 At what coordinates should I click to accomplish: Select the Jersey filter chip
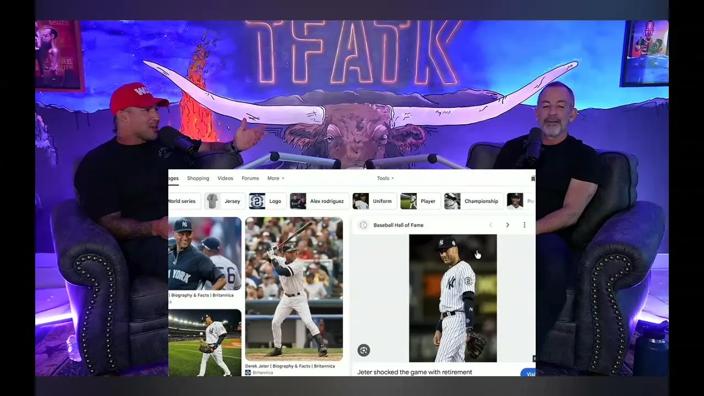point(224,201)
